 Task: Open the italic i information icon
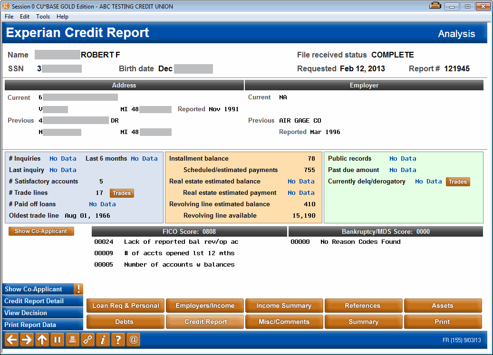pyautogui.click(x=103, y=340)
